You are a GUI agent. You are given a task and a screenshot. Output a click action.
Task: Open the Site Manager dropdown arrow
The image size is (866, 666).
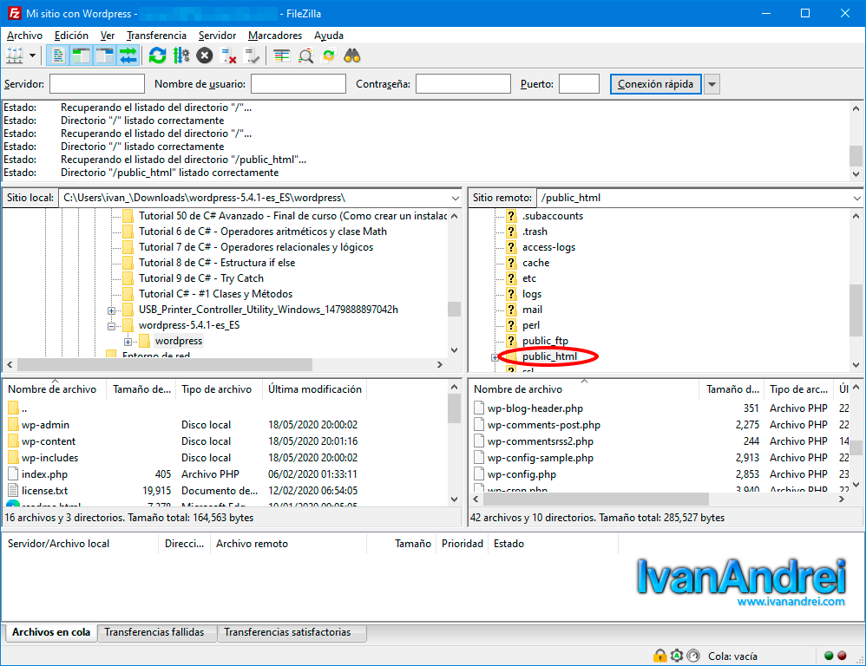[x=33, y=55]
